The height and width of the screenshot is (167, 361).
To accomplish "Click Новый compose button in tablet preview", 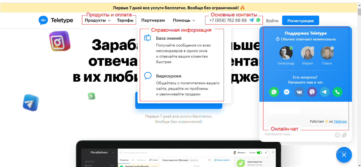I will 154,160.
